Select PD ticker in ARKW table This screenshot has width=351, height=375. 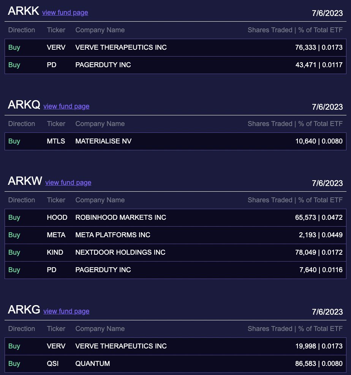click(52, 270)
